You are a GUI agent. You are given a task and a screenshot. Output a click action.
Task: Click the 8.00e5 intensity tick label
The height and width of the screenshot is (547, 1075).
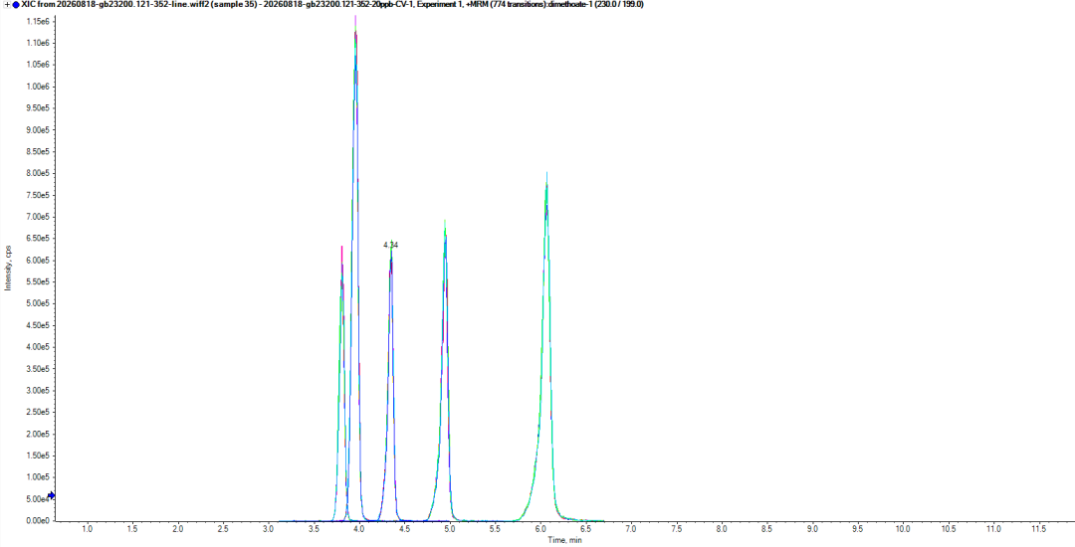pos(37,173)
